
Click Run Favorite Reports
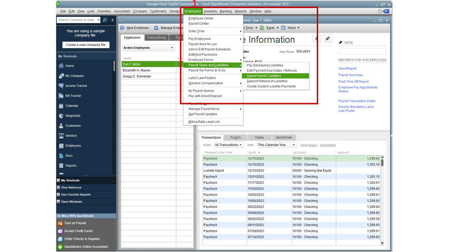[x=76, y=195]
